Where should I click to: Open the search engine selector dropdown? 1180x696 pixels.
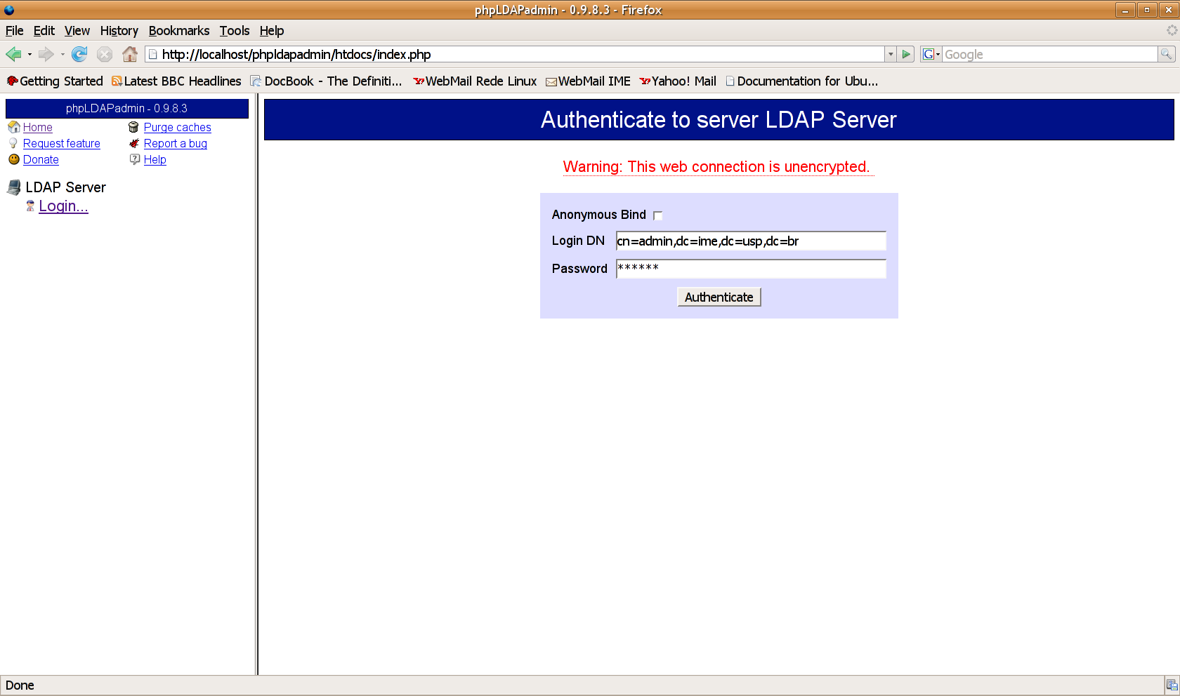coord(931,54)
